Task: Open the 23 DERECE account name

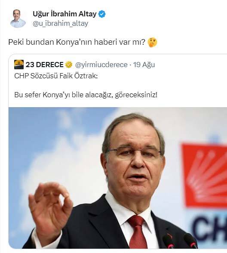Action: click(x=45, y=65)
